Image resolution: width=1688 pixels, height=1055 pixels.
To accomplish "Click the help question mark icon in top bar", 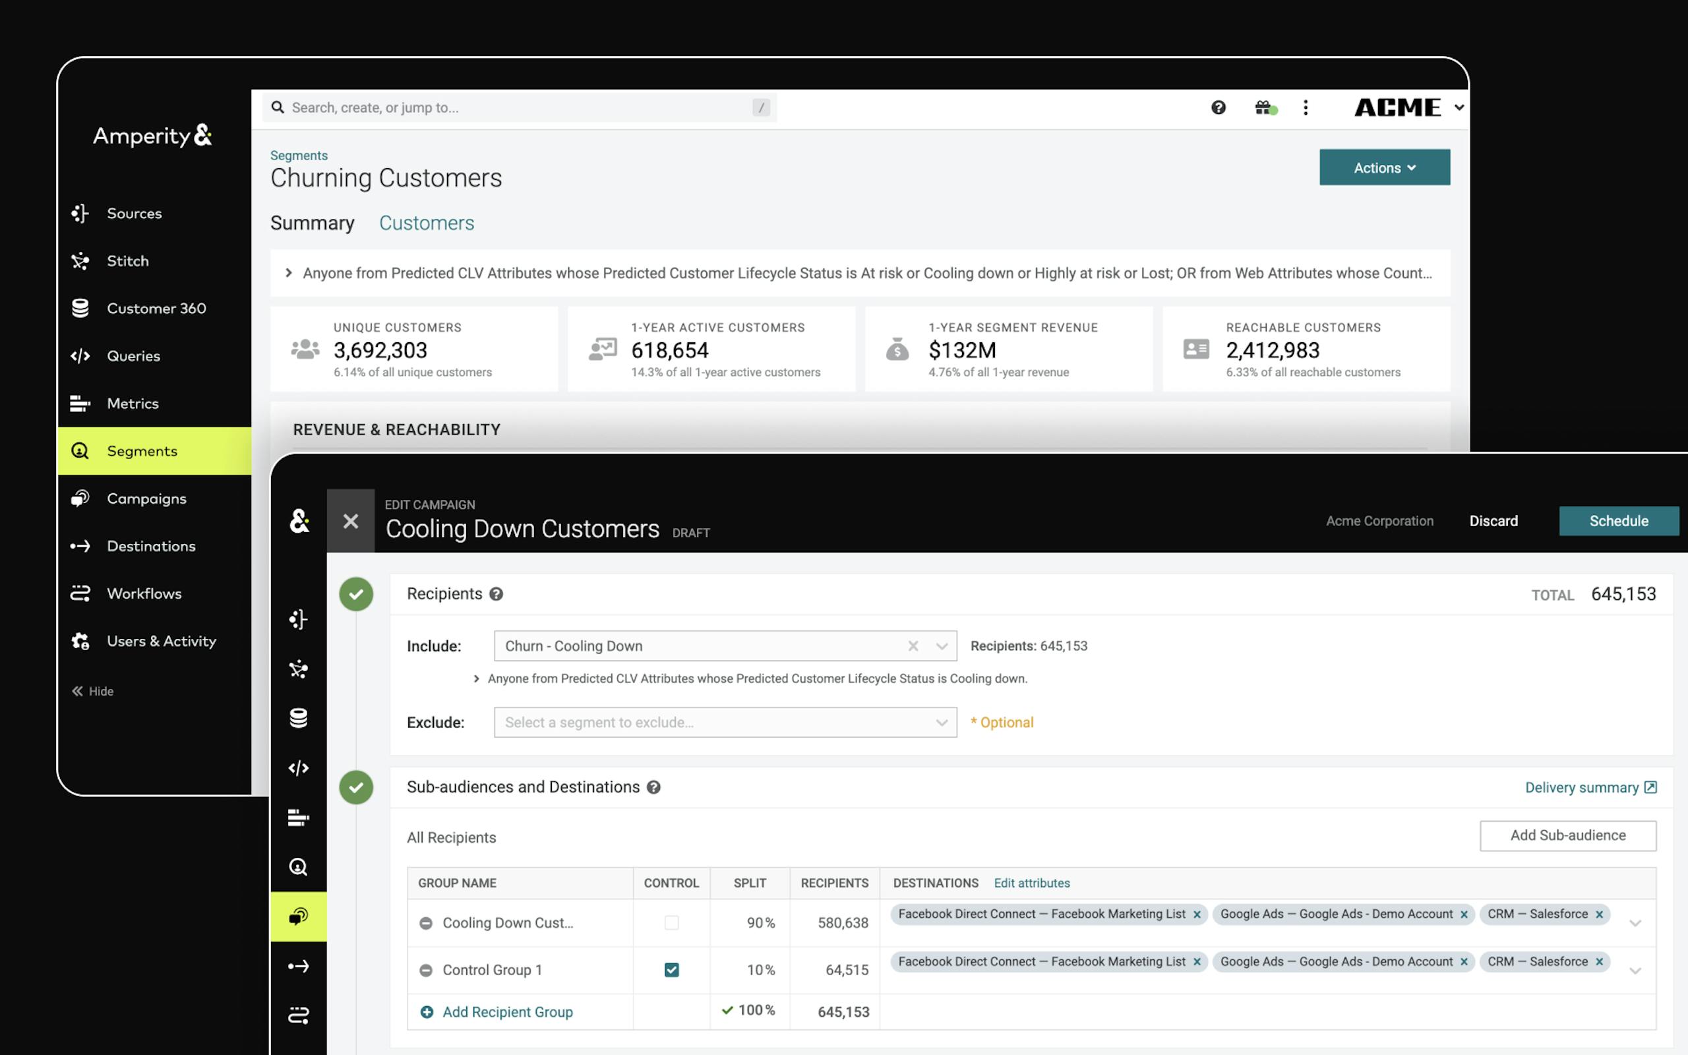I will tap(1218, 107).
